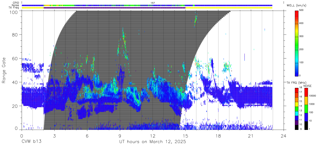Click the TX frequency color scale bar
This screenshot has height=147, width=319.
(x=296, y=108)
